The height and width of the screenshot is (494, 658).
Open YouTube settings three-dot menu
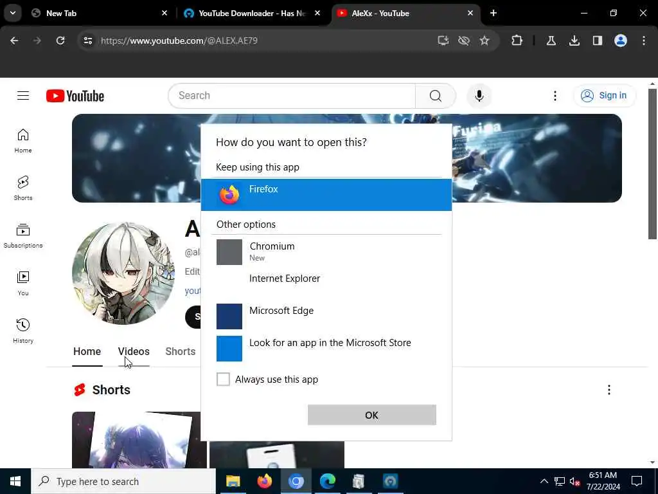pyautogui.click(x=555, y=96)
